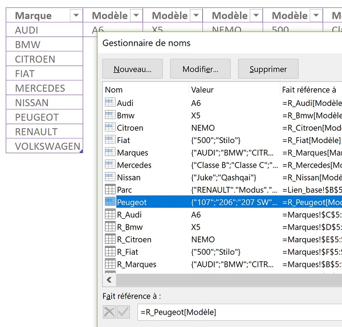This screenshot has width=342, height=327.
Task: Click the MERCEDES cell in the spreadsheet
Action: point(44,88)
